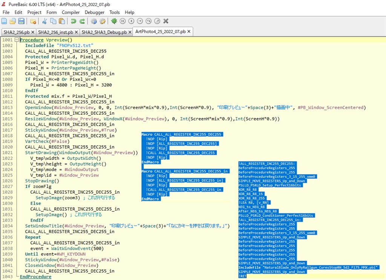Switch to the SHA2_256.pb tab

coord(16,32)
